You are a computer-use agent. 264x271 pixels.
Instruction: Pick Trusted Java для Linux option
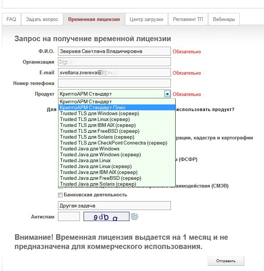point(117,160)
